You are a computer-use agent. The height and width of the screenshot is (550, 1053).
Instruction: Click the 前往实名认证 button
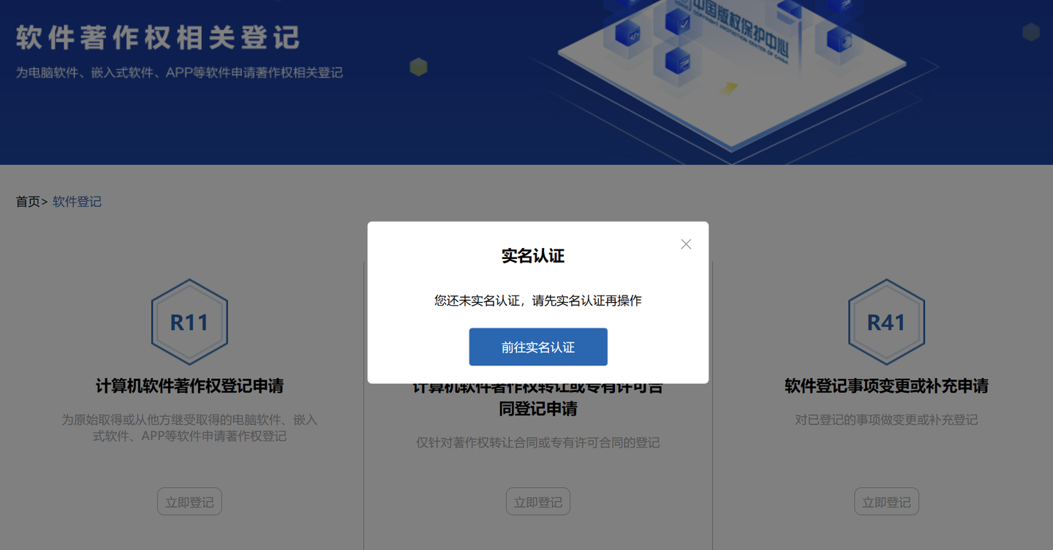point(538,347)
